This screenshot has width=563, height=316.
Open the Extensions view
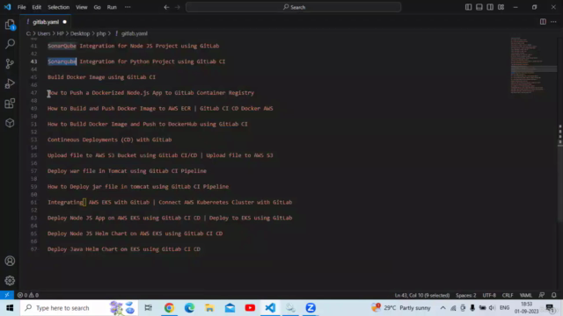pos(10,104)
